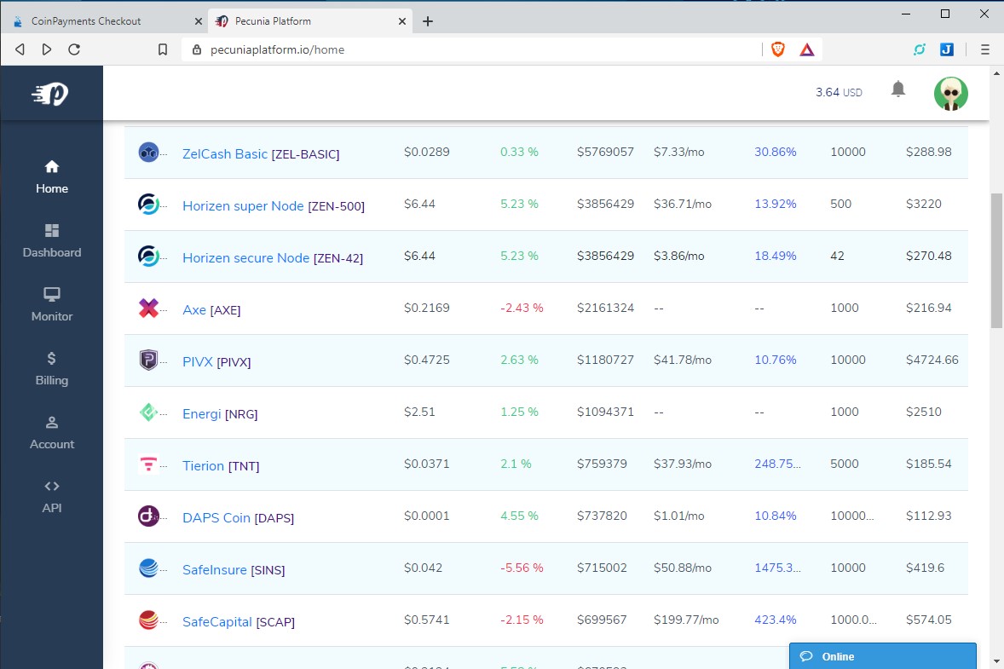
Task: Click the $199.77/mo SafeCapital income
Action: (x=686, y=619)
